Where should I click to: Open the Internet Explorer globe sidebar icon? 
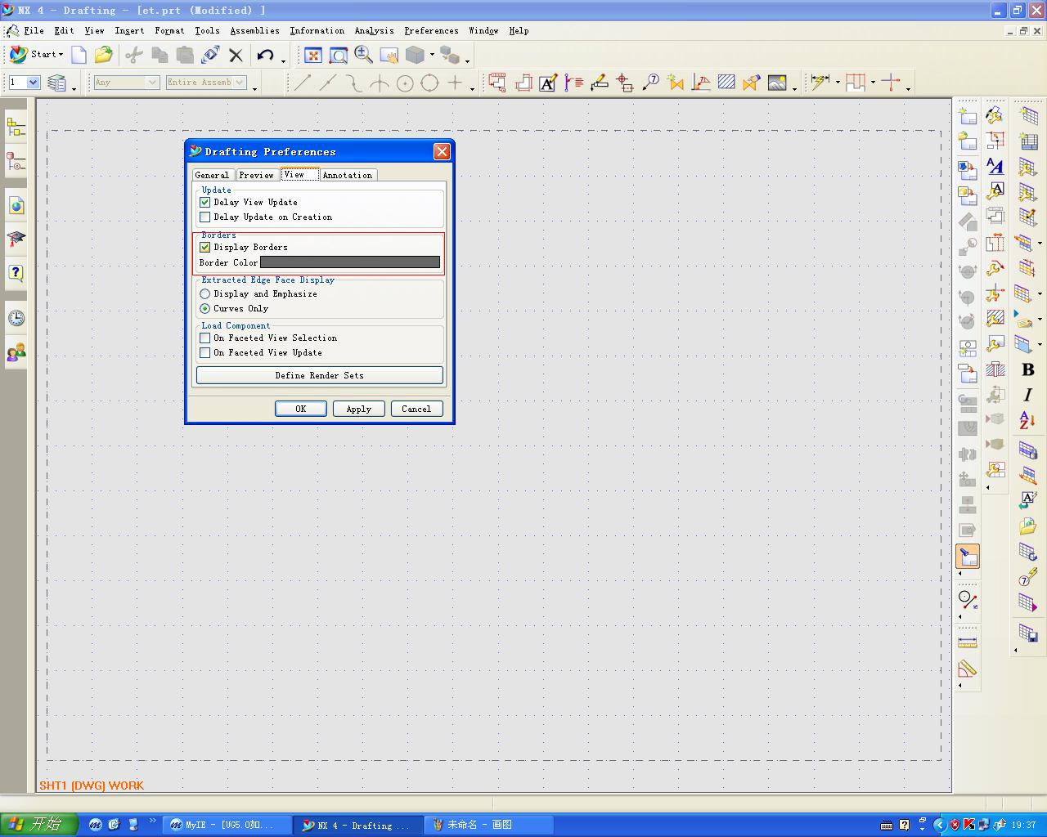(16, 205)
